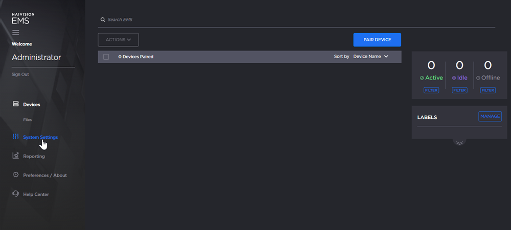Click into the Search EMS field
The image size is (511, 230).
[296, 20]
